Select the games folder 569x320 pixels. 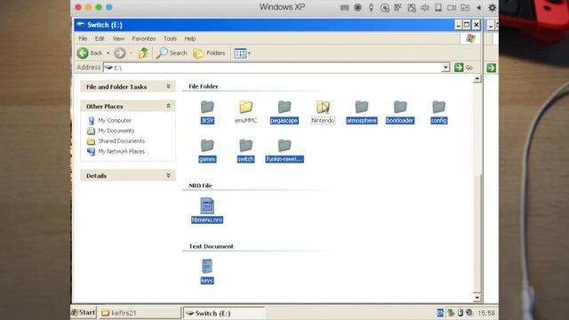[x=207, y=150]
